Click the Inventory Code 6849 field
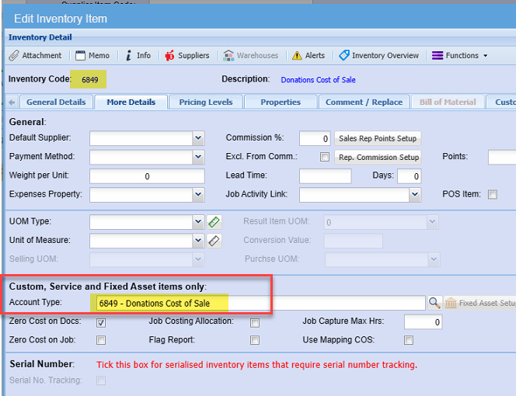Image resolution: width=516 pixels, height=396 pixels. 88,79
